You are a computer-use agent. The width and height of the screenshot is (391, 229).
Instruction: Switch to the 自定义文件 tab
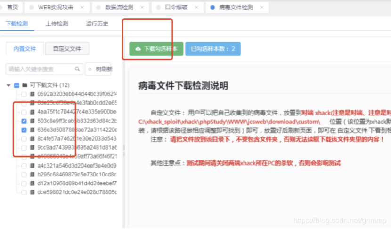point(67,49)
